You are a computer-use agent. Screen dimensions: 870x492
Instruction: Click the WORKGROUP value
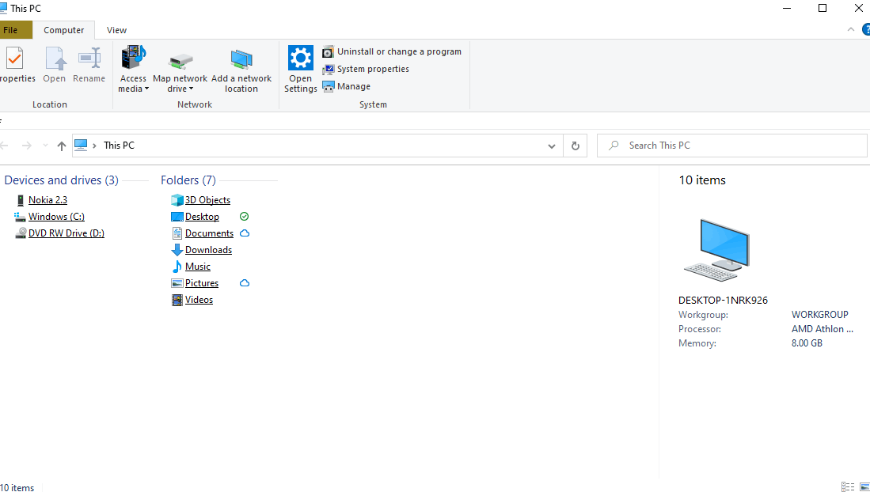click(x=819, y=315)
